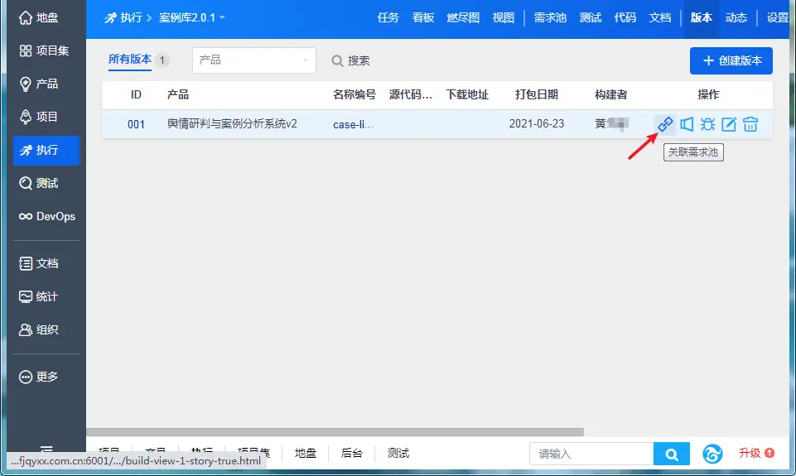
Task: Click the bug icon in row 001
Action: [707, 124]
